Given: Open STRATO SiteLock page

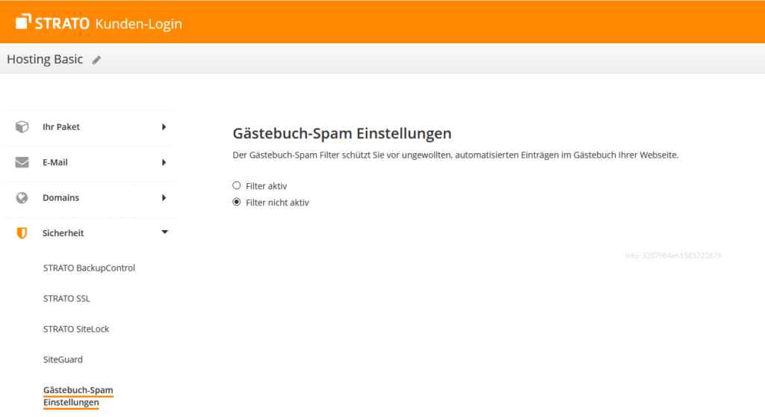Looking at the screenshot, I should click(x=76, y=329).
